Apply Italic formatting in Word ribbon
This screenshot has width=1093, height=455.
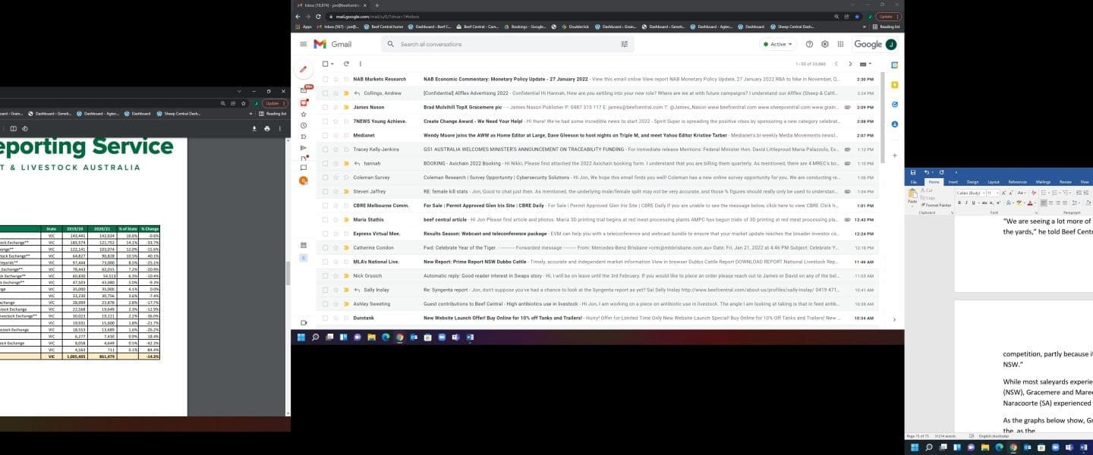965,202
